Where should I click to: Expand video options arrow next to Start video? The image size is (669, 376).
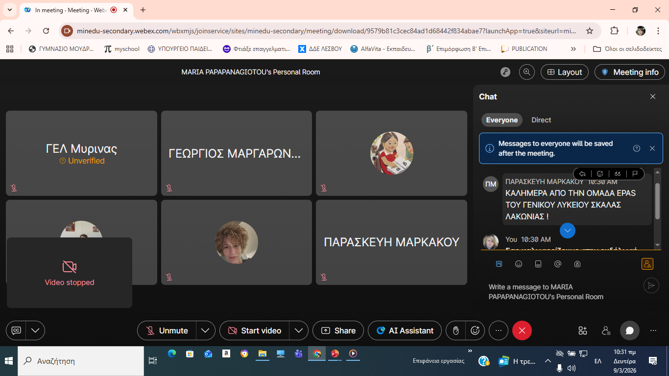click(298, 330)
